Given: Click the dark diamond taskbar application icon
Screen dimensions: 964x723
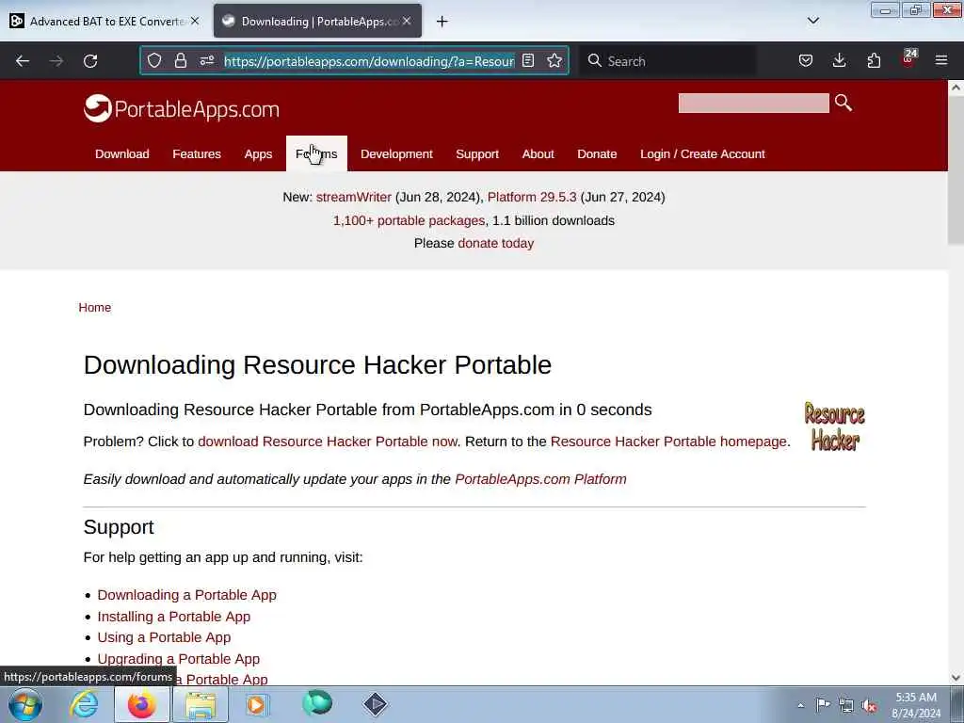Looking at the screenshot, I should tap(375, 704).
